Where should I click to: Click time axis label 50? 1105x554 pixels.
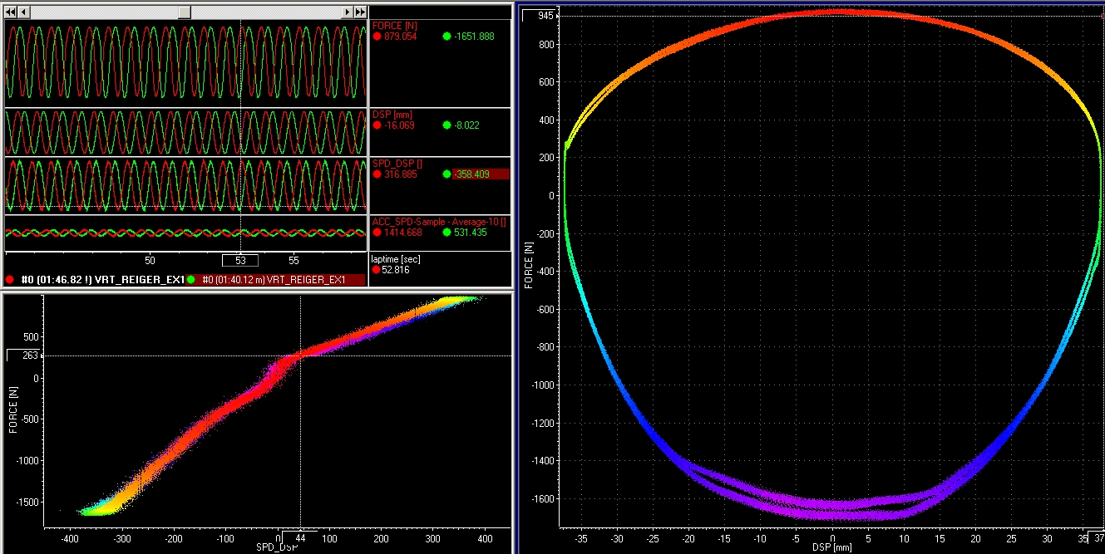(150, 260)
